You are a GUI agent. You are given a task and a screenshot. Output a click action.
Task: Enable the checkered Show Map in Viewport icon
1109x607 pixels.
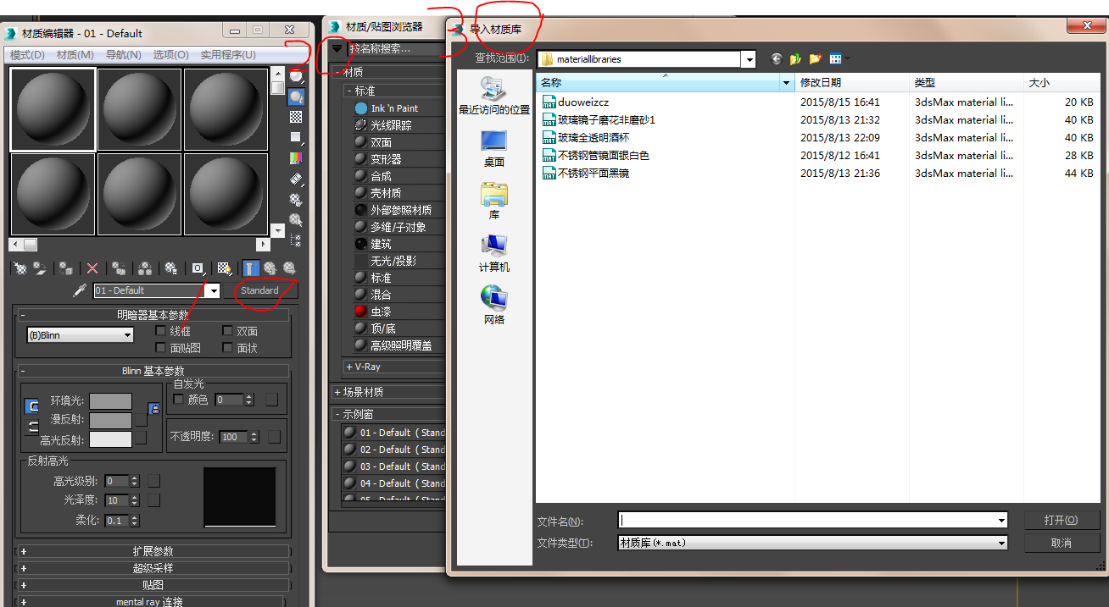(x=224, y=268)
